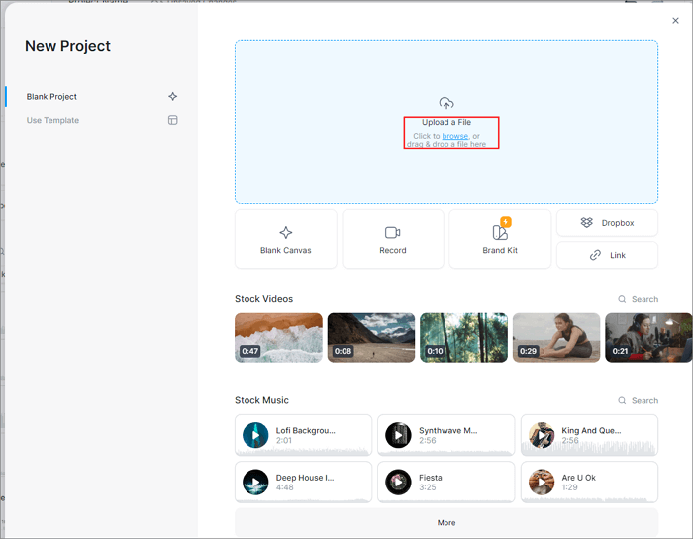Search Stock Videos
Image resolution: width=693 pixels, height=539 pixels.
pyautogui.click(x=639, y=299)
